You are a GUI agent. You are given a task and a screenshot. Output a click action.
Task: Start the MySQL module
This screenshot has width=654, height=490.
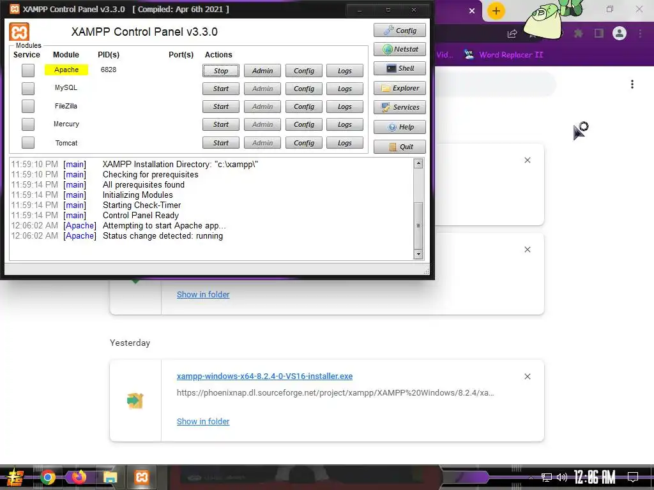[220, 89]
